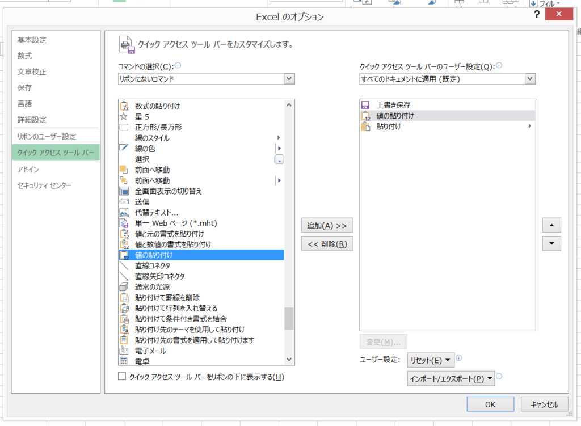Click the 電子メール icon
This screenshot has height=426, width=581.
(124, 351)
